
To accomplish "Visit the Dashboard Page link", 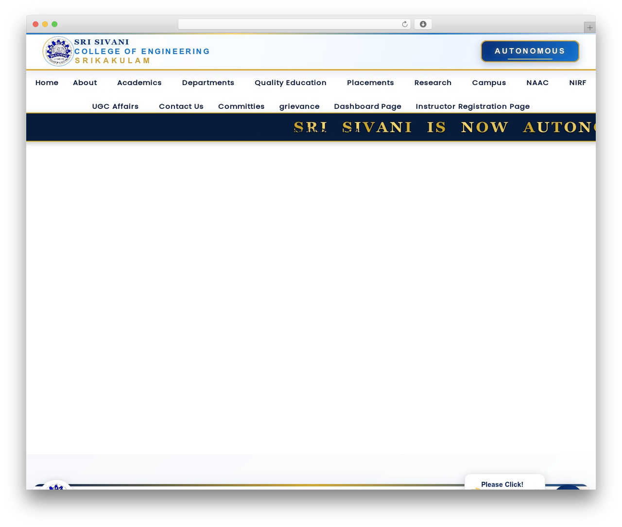I will tap(368, 106).
